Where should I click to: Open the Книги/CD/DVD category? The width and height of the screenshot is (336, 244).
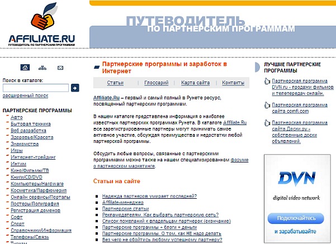[26, 177]
